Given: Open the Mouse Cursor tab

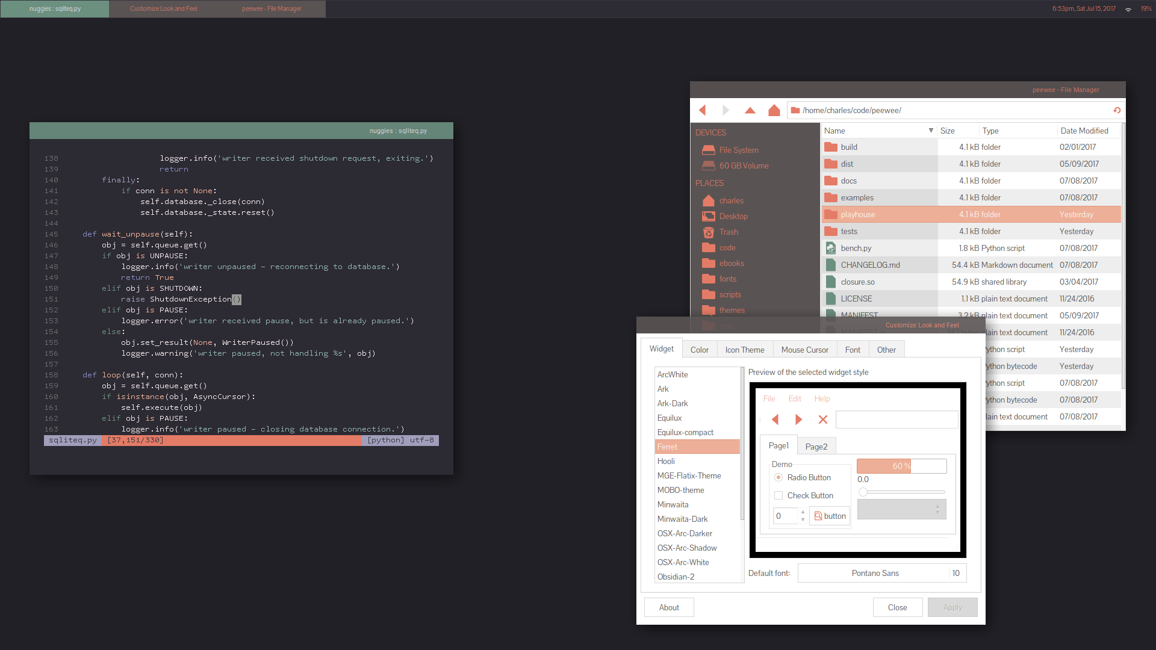Looking at the screenshot, I should coord(804,350).
